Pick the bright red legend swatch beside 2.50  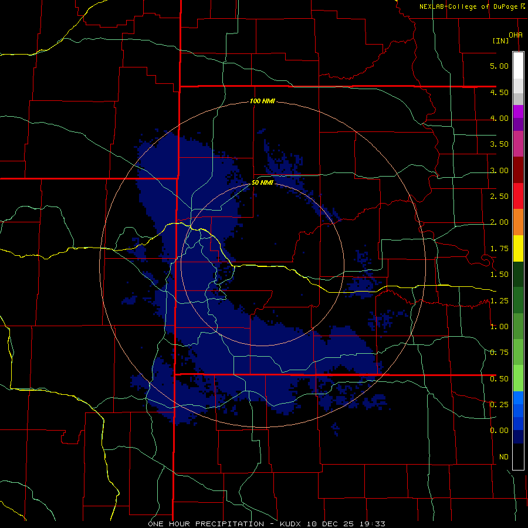[x=518, y=197]
